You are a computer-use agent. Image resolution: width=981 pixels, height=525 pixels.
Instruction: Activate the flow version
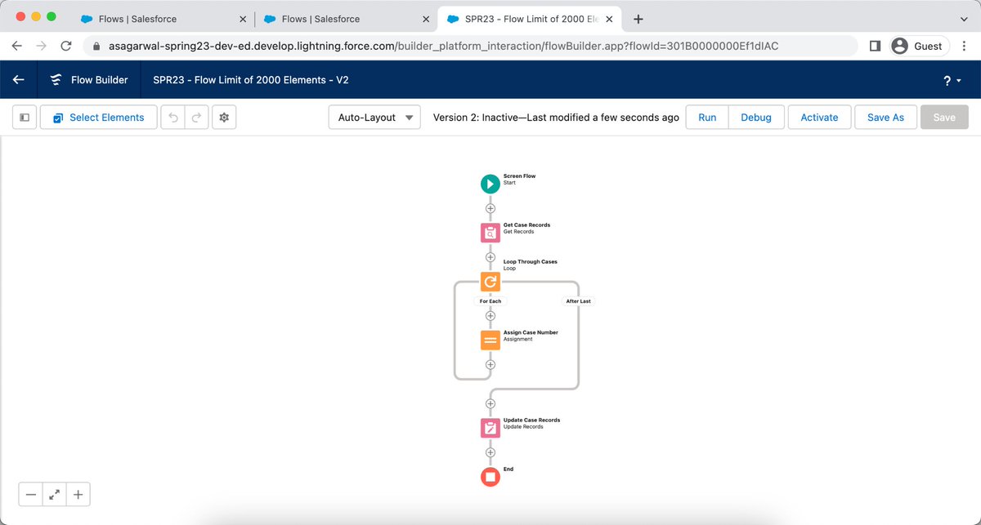tap(819, 118)
